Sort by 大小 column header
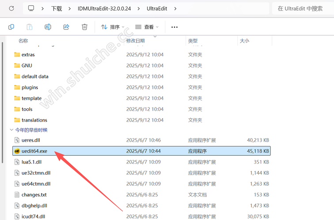This screenshot has width=334, height=220. (x=244, y=41)
